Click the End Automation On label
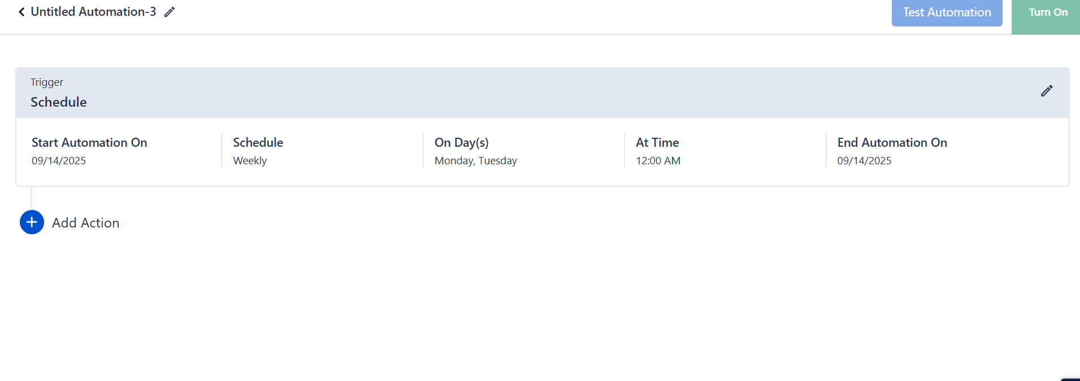Viewport: 1080px width, 381px height. pos(892,143)
